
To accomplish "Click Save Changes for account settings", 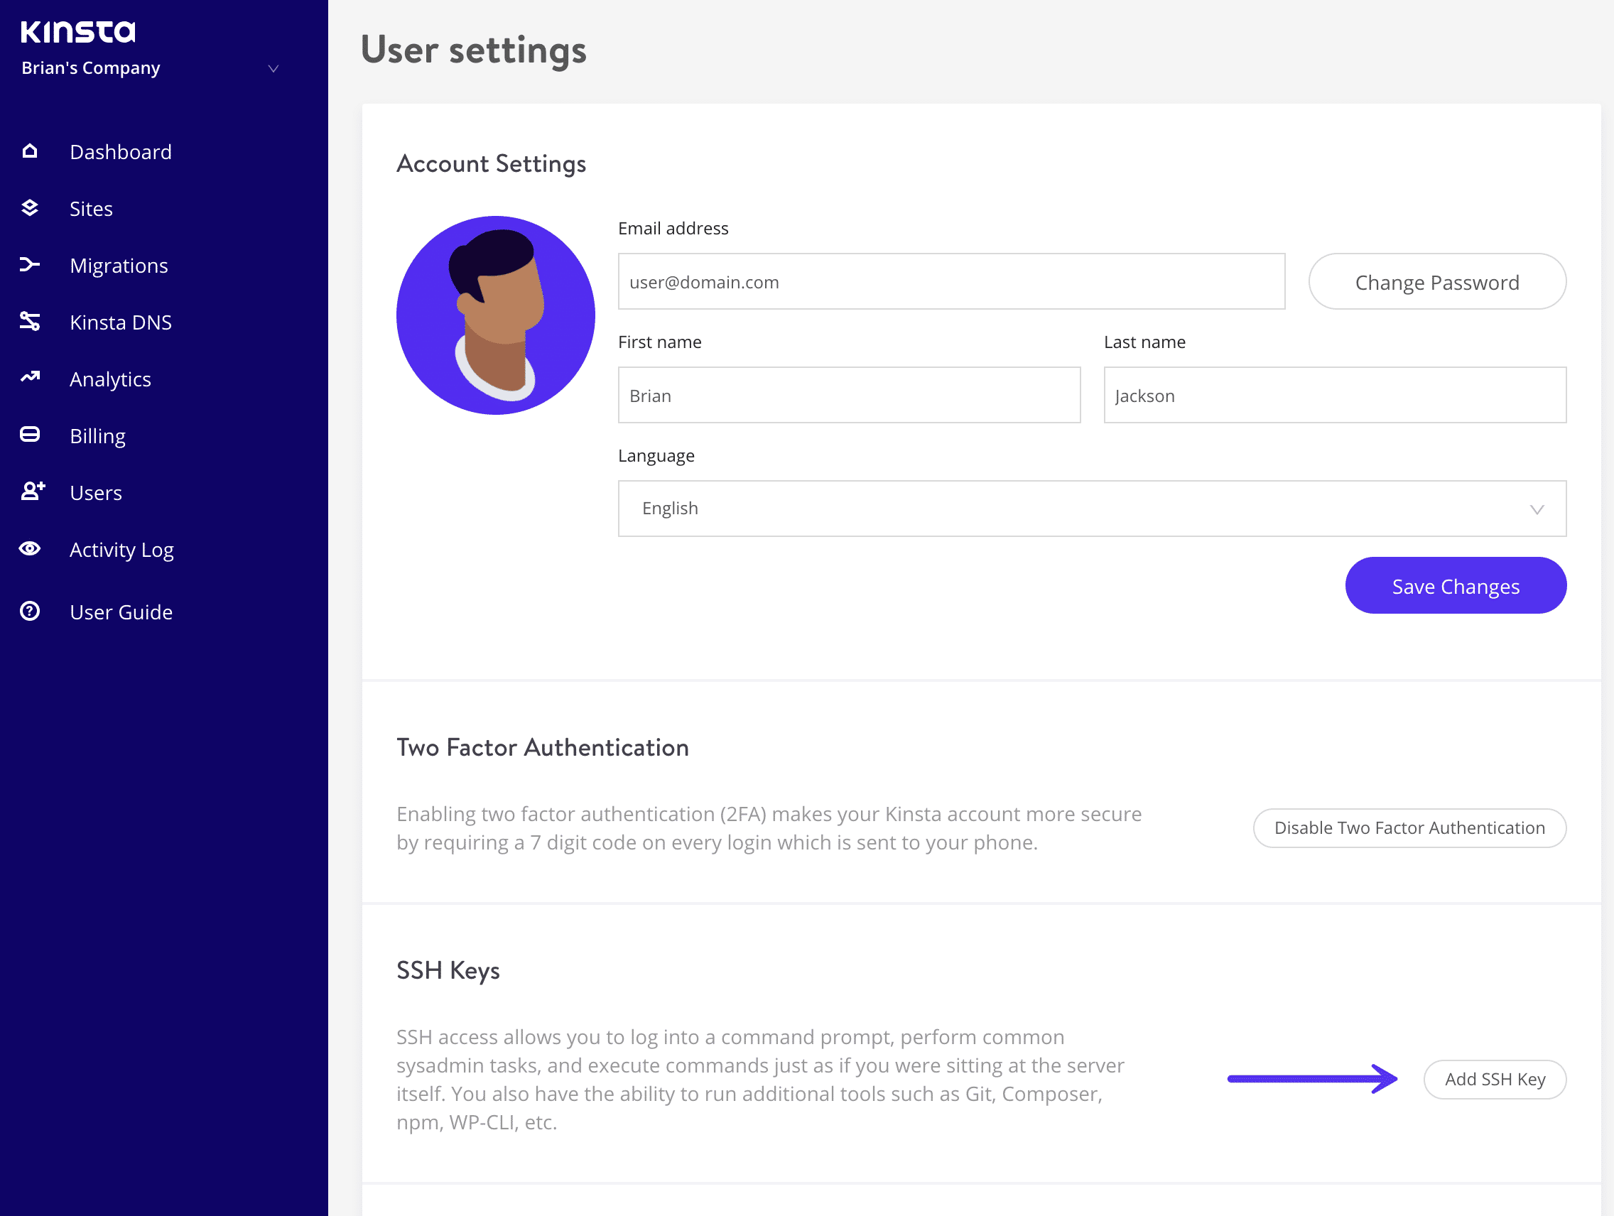I will point(1456,585).
